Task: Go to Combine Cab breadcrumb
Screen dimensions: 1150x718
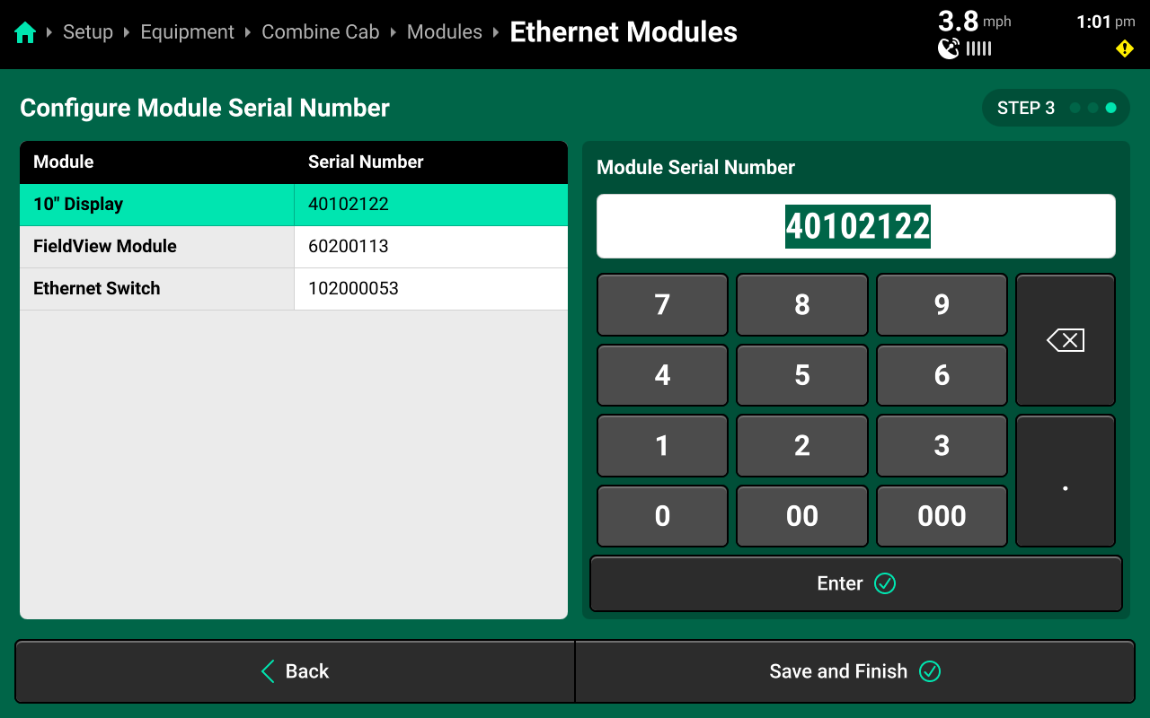Action: click(320, 32)
